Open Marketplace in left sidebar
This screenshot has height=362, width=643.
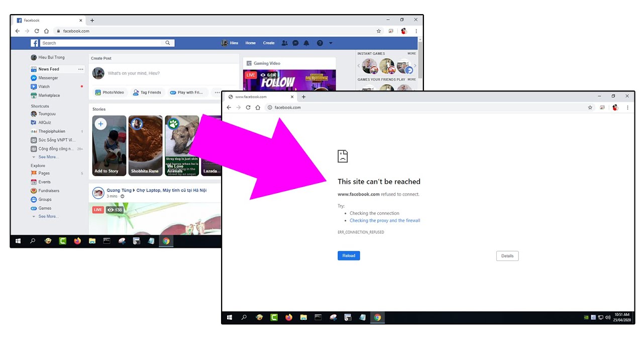(45, 96)
